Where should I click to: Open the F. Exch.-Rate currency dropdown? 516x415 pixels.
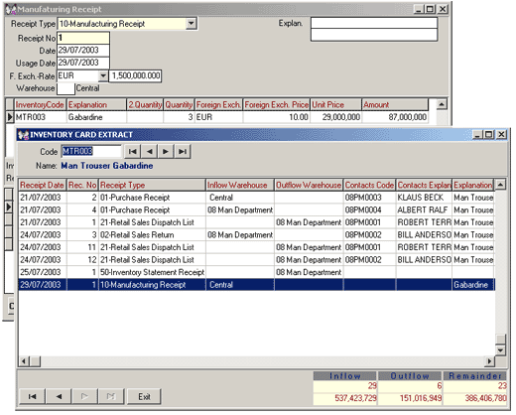[103, 76]
